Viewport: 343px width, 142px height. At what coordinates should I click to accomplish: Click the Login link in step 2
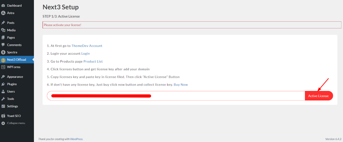(85, 54)
